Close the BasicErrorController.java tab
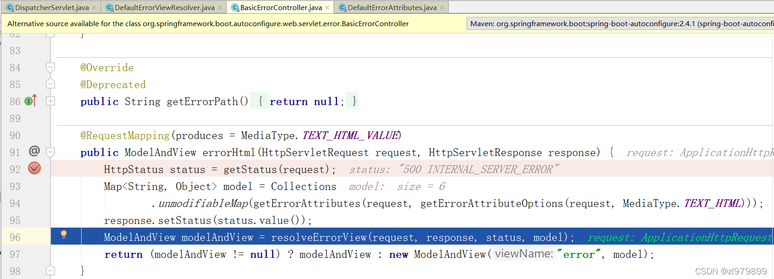774x279 pixels. 327,8
